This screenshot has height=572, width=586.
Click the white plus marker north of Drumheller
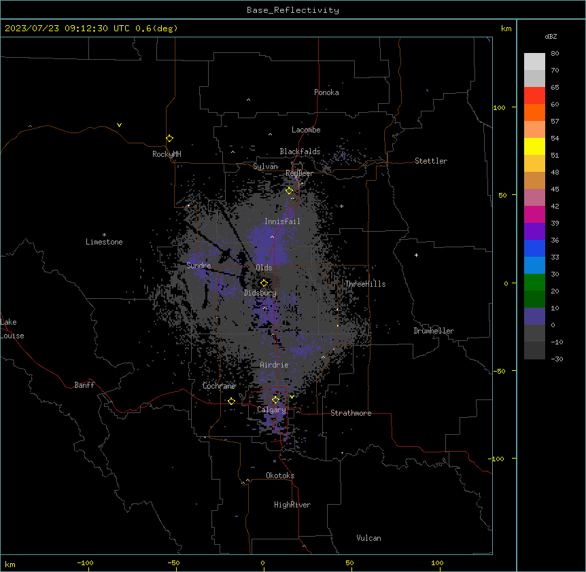click(416, 255)
